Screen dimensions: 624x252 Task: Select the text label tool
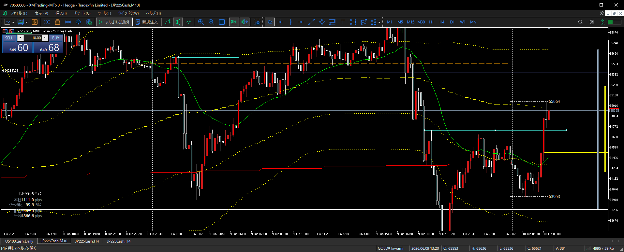[x=343, y=22]
